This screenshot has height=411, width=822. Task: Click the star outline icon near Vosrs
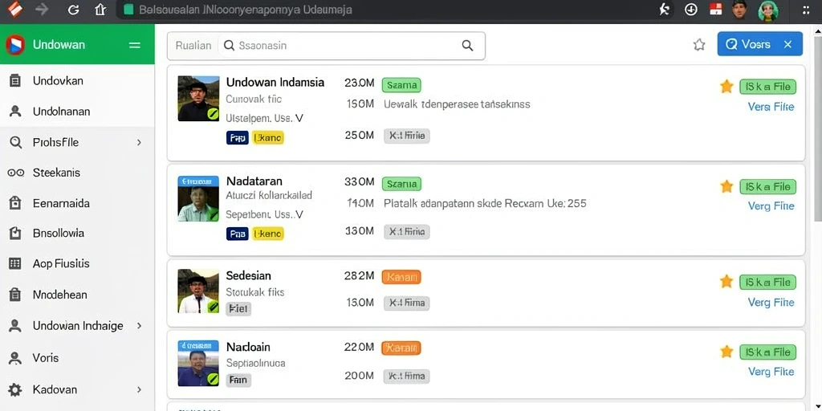(x=699, y=45)
